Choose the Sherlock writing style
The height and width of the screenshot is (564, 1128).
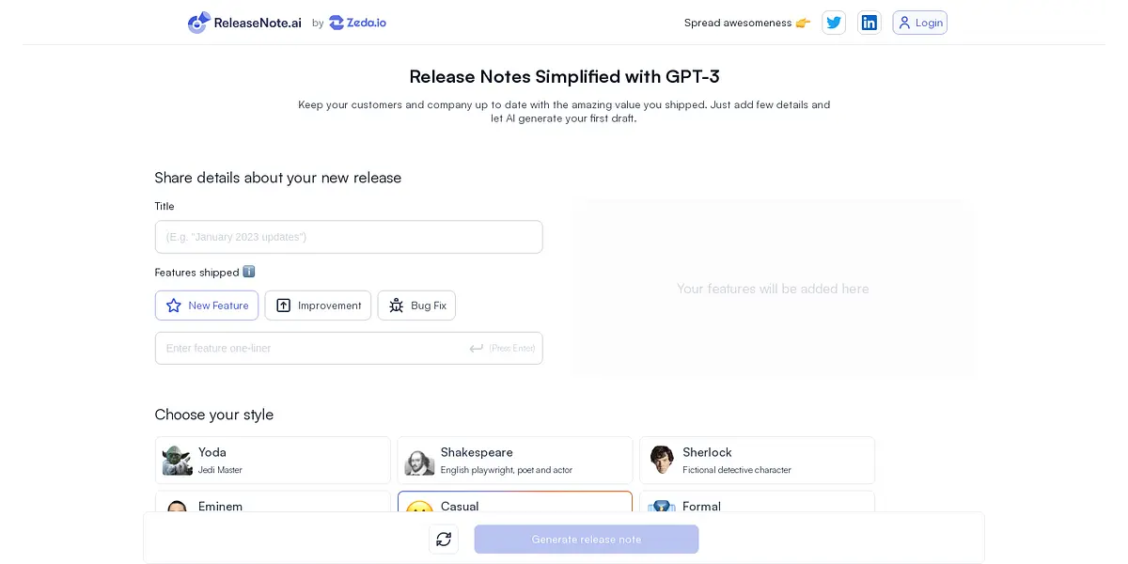click(x=757, y=460)
